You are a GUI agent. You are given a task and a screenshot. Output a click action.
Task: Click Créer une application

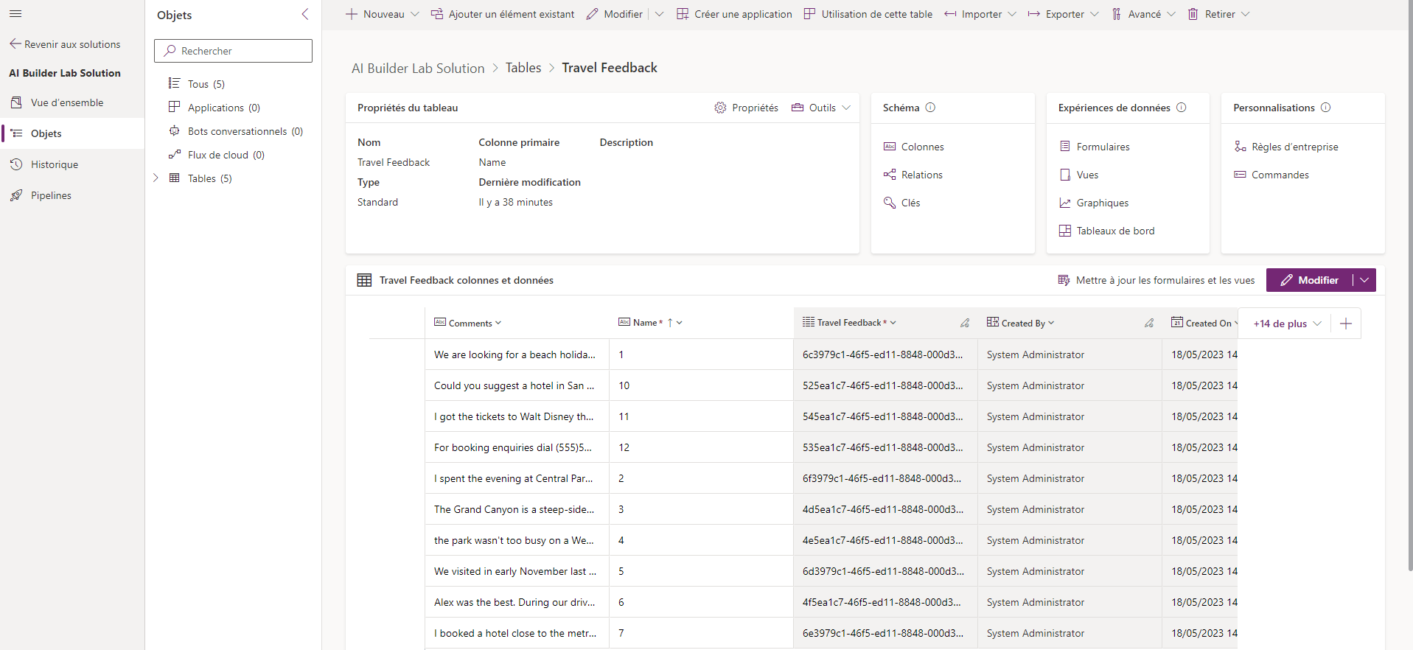coord(734,14)
